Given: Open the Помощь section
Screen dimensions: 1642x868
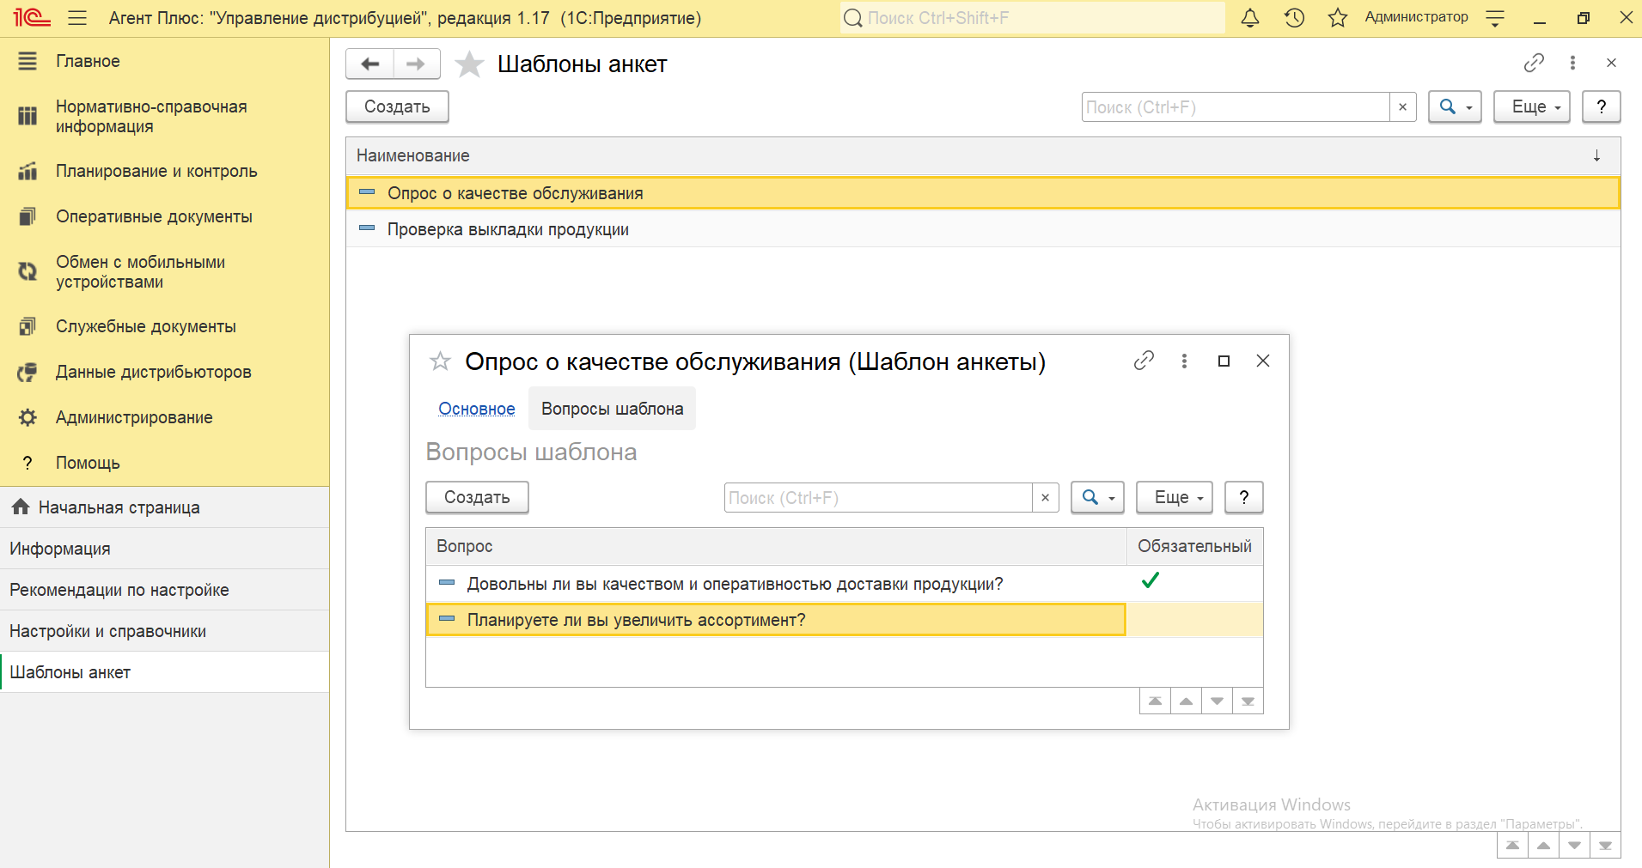Looking at the screenshot, I should [164, 463].
